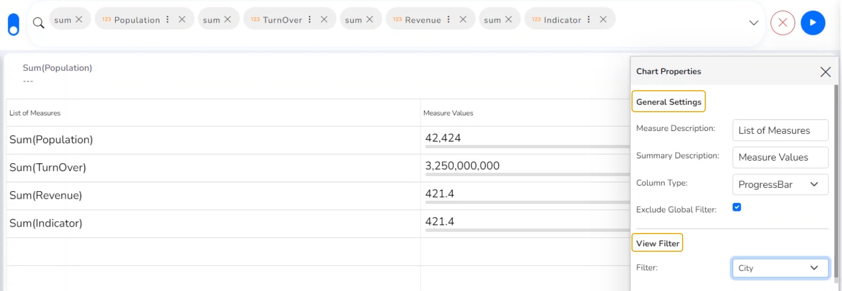Remove the Population field chip
The height and width of the screenshot is (291, 842).
coord(182,19)
